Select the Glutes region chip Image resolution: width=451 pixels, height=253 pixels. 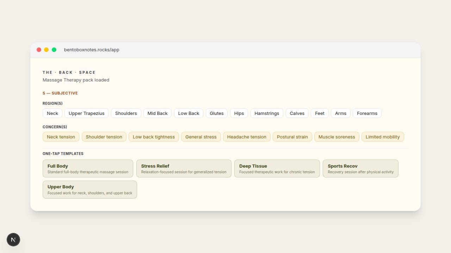click(x=217, y=113)
